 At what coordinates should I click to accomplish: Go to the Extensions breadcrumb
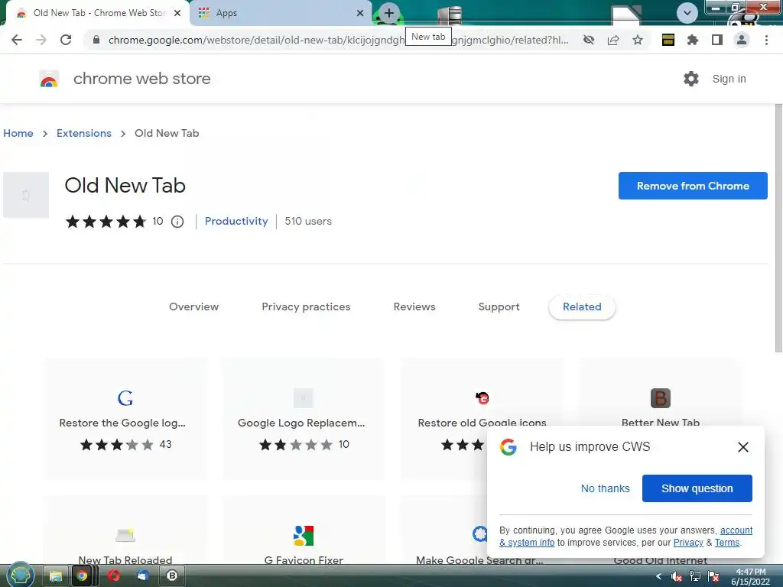84,133
